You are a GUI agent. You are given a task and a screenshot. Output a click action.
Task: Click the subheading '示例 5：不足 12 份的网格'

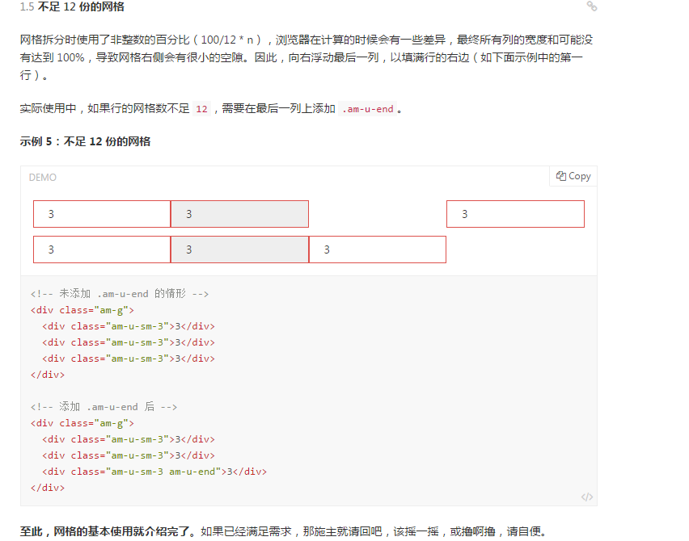(x=85, y=141)
